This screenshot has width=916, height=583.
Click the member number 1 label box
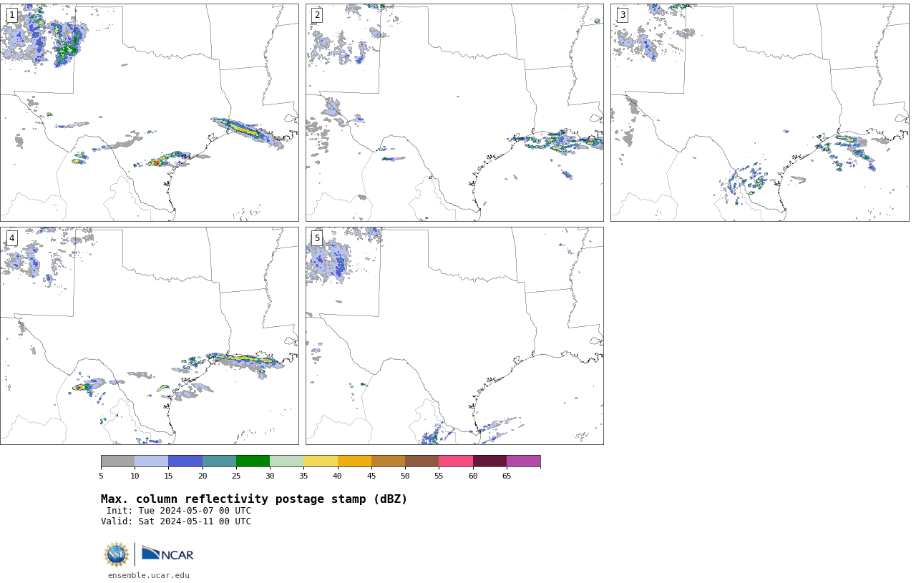(x=11, y=15)
